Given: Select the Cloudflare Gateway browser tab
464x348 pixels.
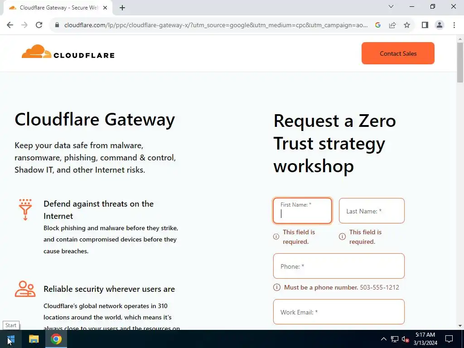Looking at the screenshot, I should 58,8.
